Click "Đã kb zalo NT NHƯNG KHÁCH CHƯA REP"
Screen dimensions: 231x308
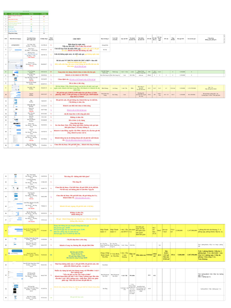point(77,60)
